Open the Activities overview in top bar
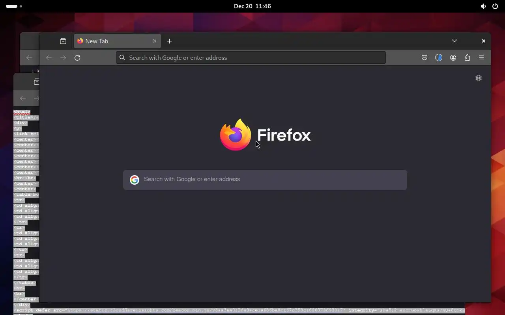 (x=14, y=6)
